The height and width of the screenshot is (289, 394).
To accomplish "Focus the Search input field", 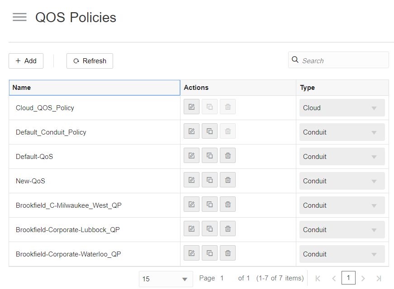I will click(x=343, y=61).
